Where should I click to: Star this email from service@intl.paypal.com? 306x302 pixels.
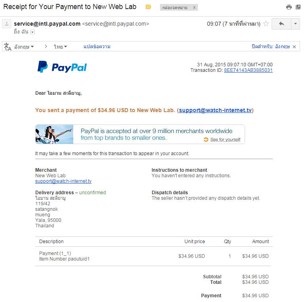pyautogui.click(x=266, y=24)
